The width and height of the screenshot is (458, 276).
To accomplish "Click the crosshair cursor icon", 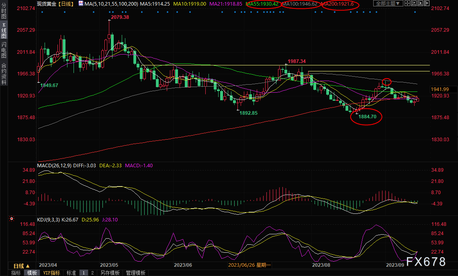I will coord(407,3).
